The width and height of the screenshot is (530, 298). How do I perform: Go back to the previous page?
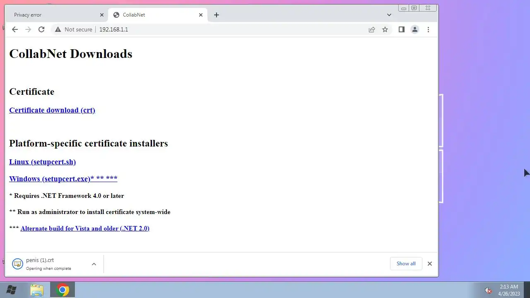click(x=15, y=29)
